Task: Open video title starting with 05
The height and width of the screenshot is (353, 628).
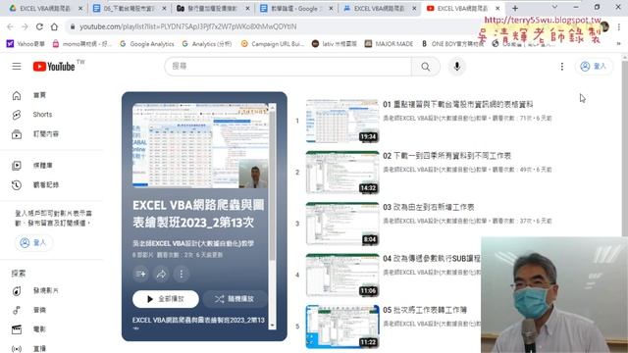Action: 425,310
